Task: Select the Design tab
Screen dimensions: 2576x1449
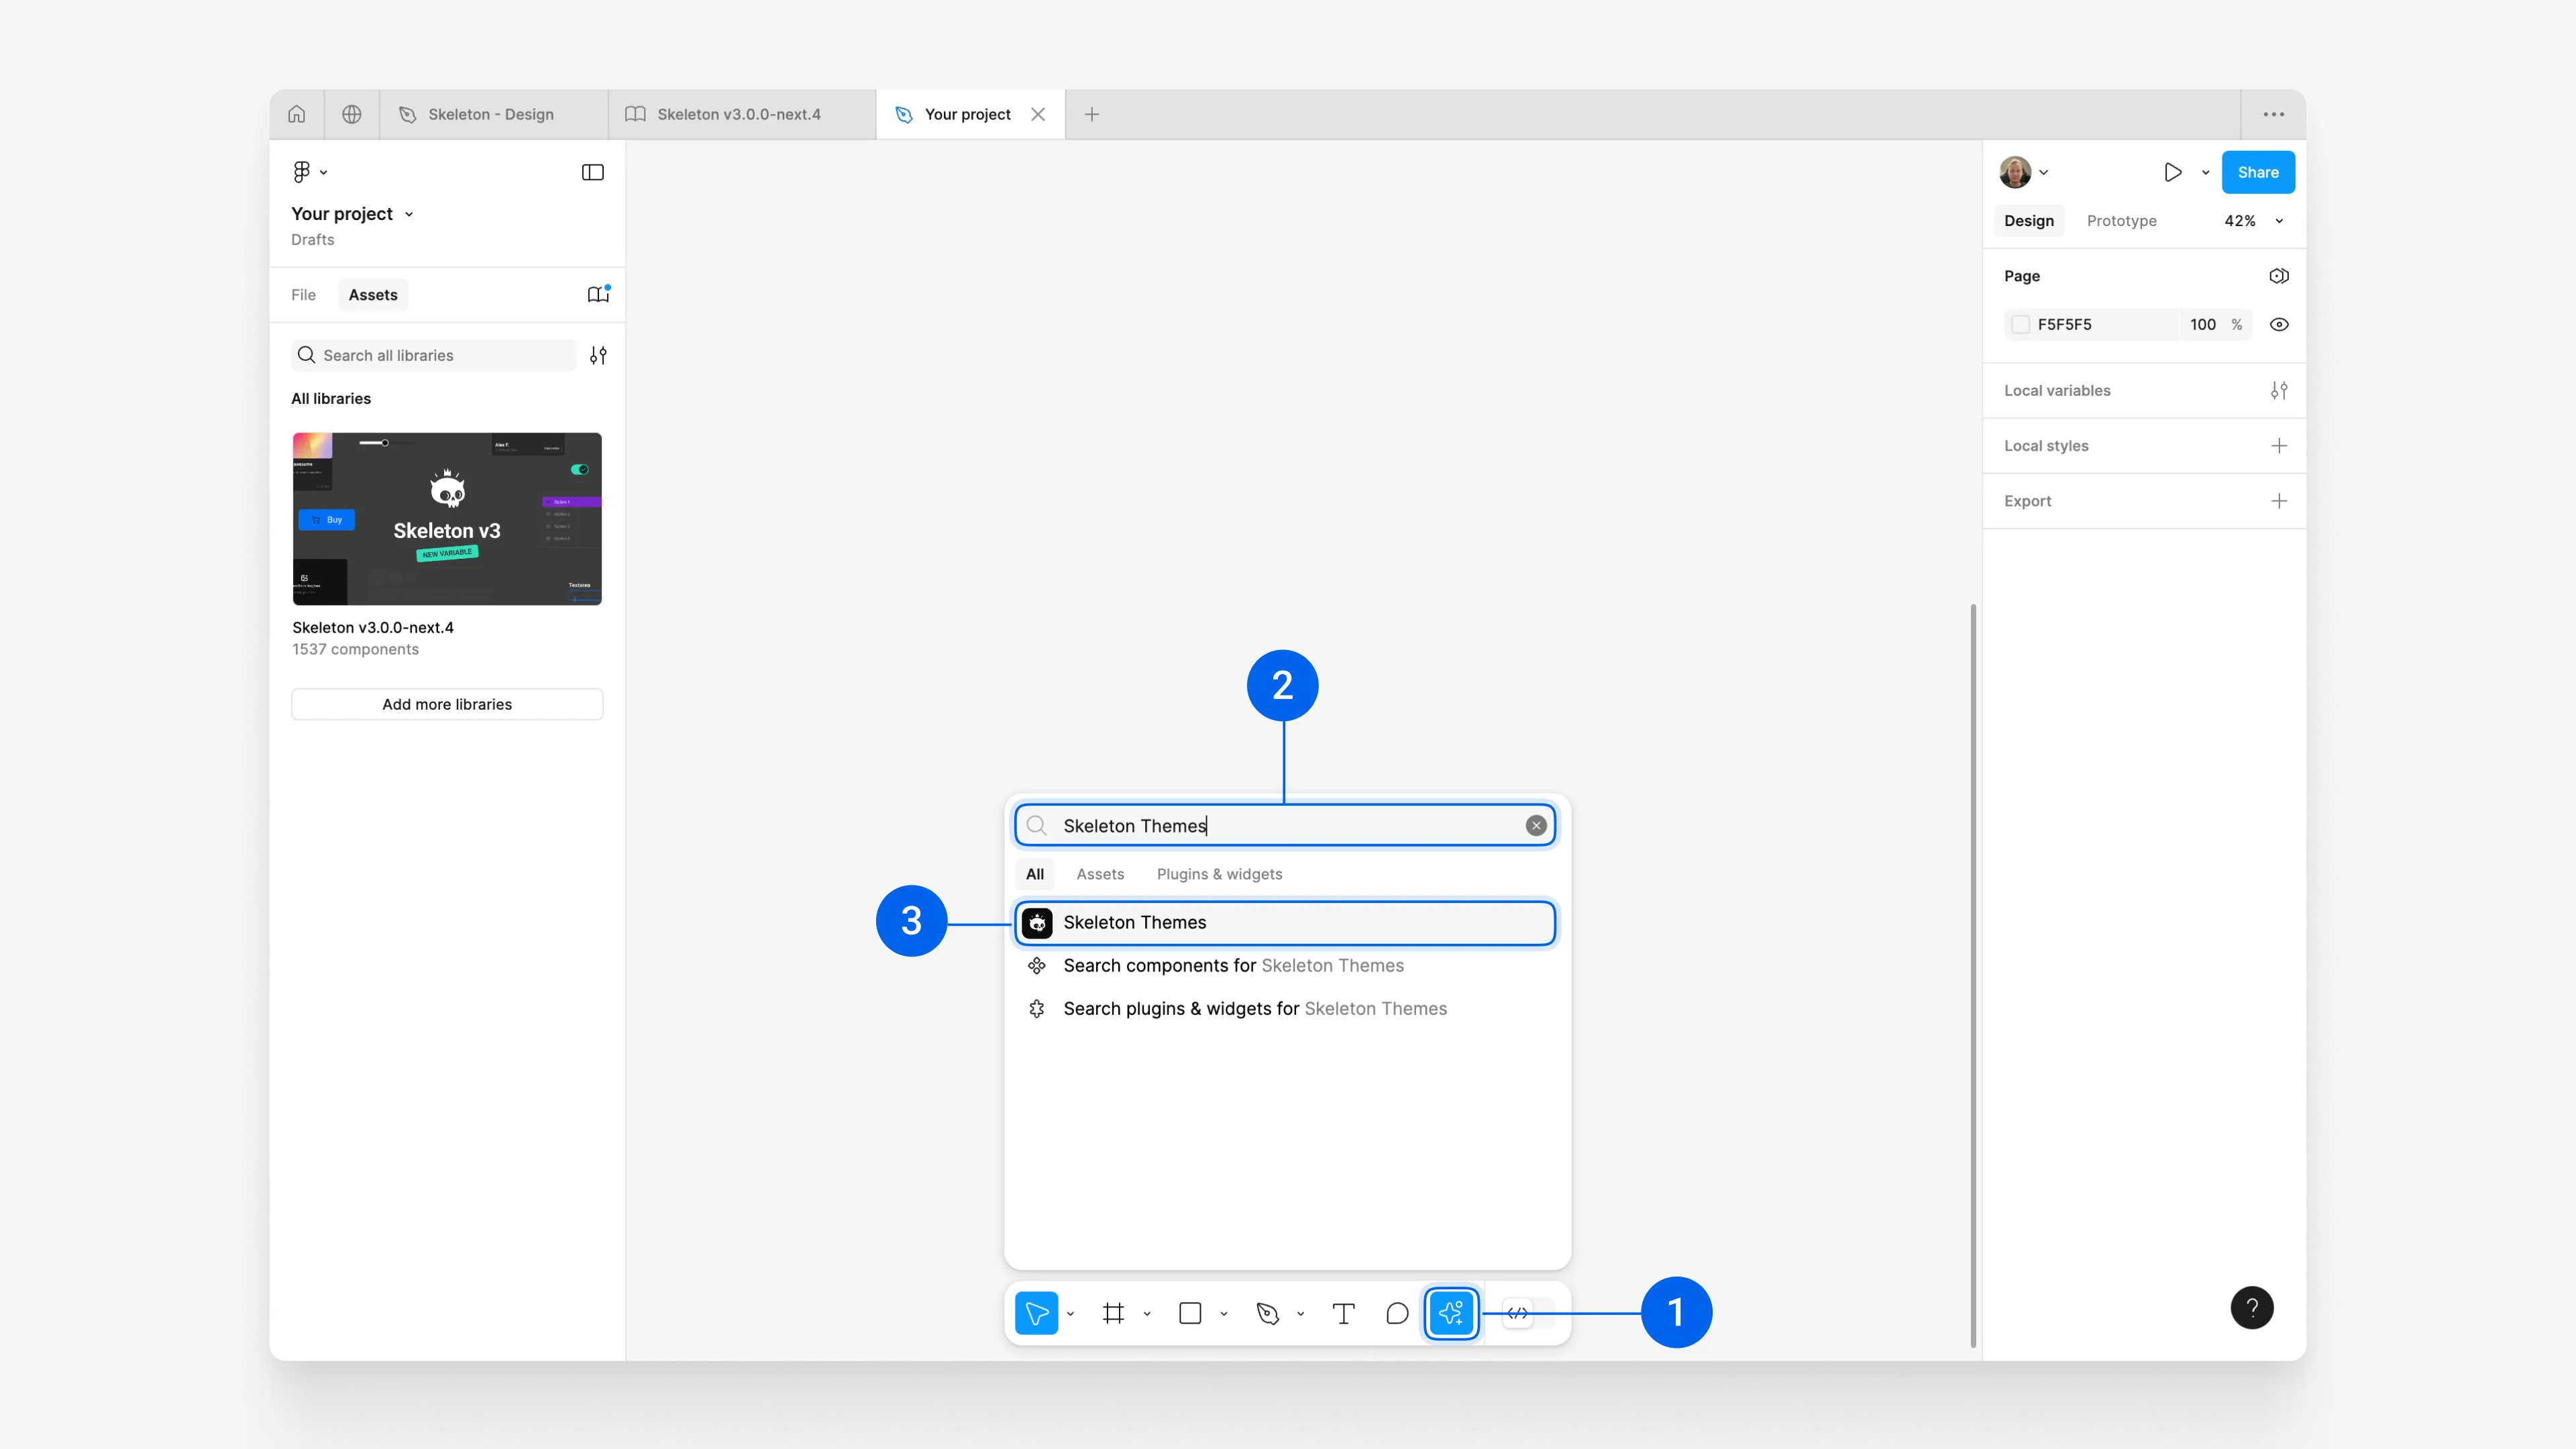Action: [2029, 221]
